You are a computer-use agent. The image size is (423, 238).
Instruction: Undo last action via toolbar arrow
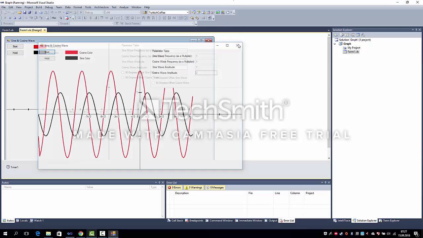pos(52,13)
